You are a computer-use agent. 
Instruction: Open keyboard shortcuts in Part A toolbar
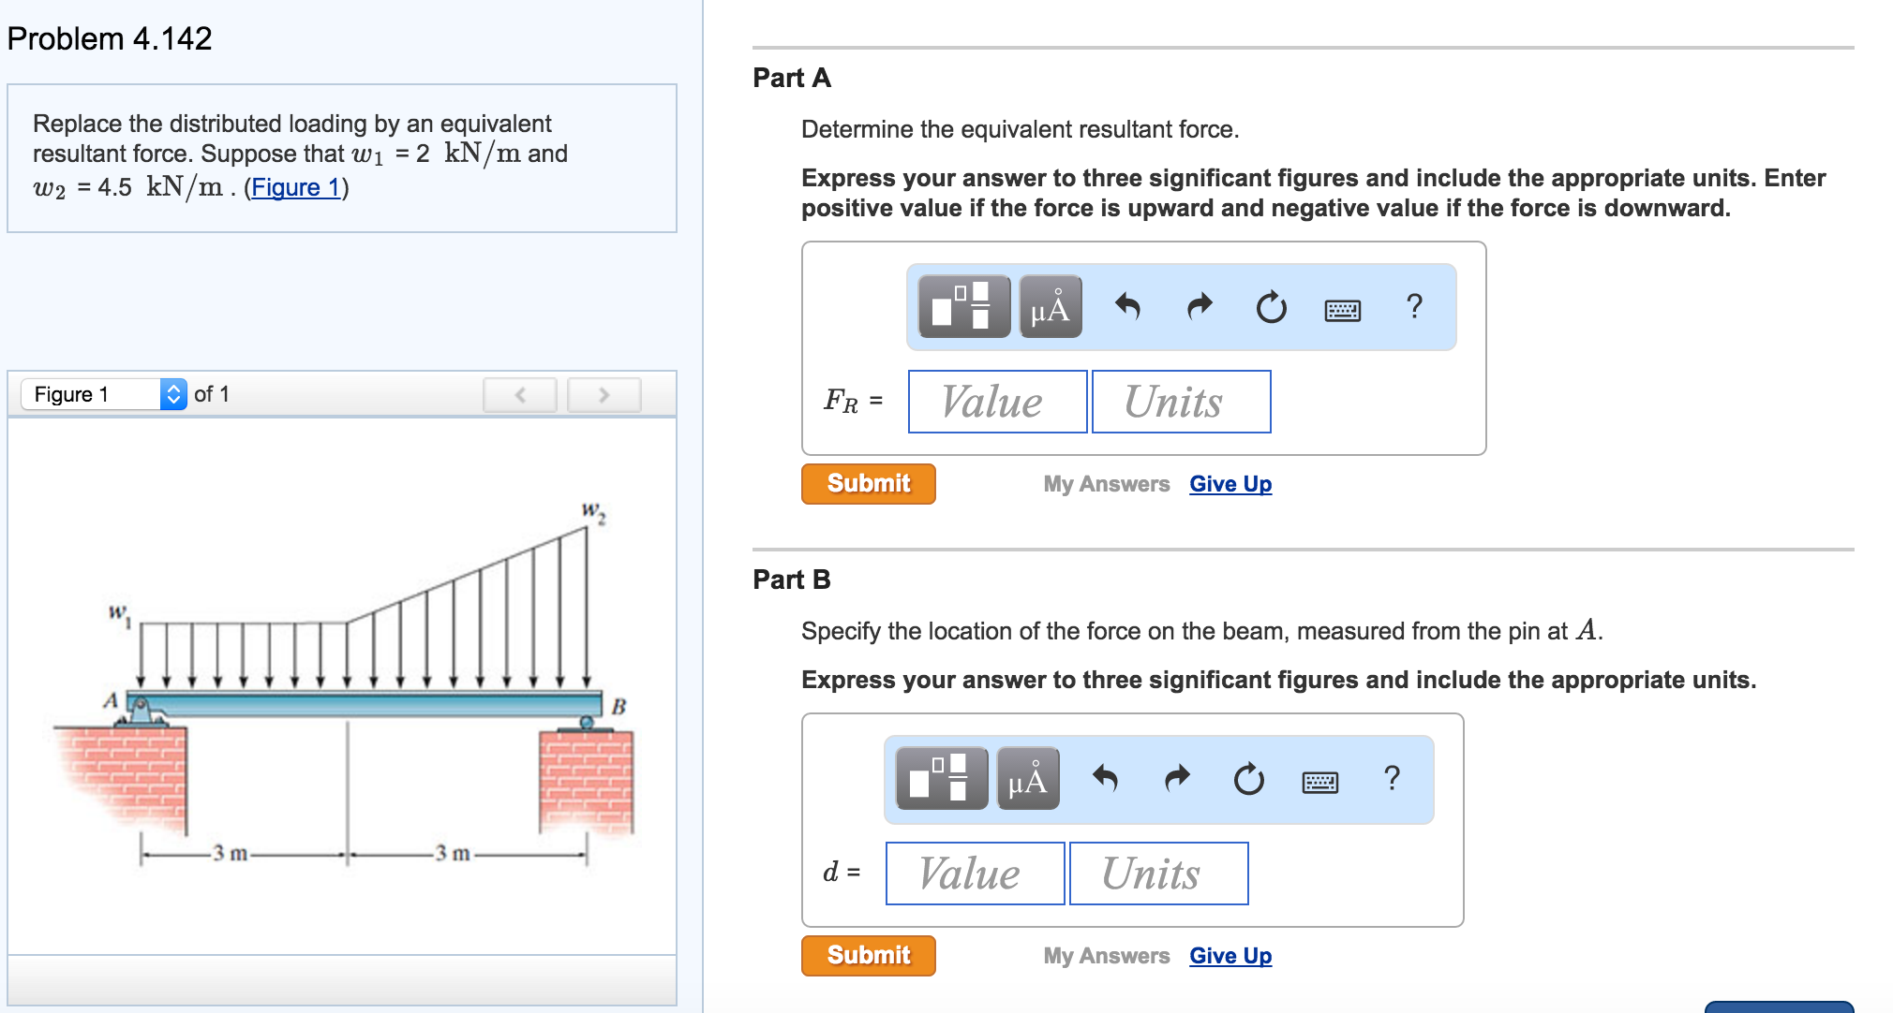click(1342, 310)
